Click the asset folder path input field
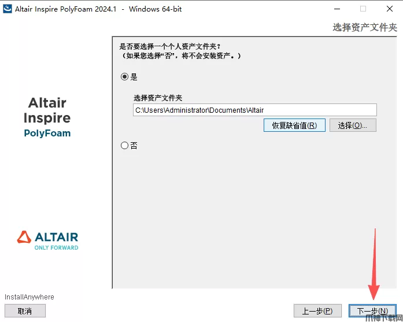 tap(255, 110)
